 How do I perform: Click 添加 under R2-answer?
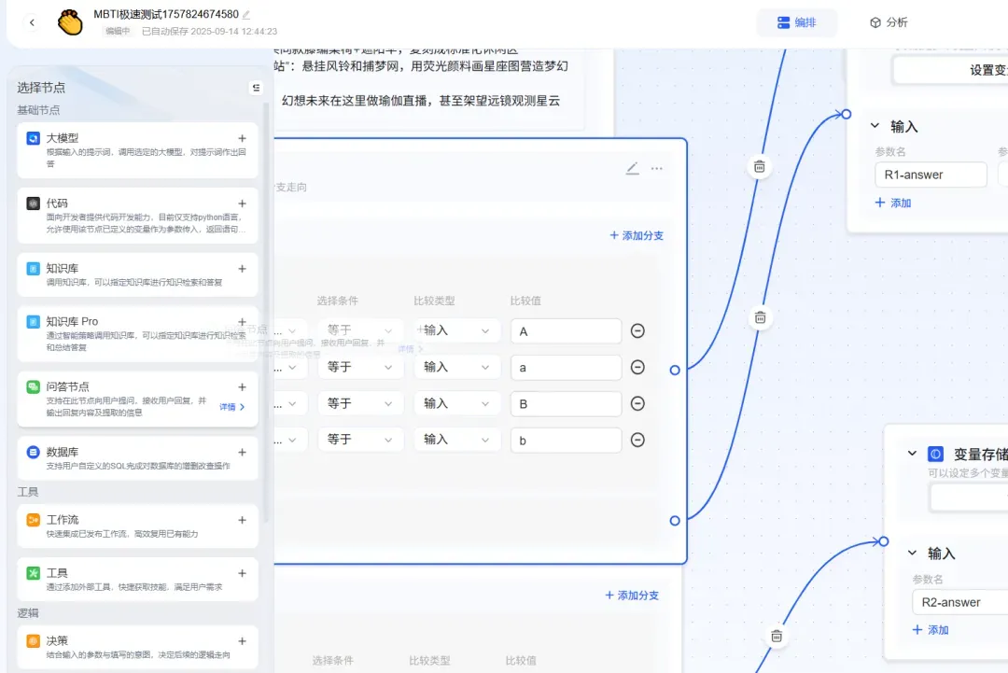[x=931, y=630]
